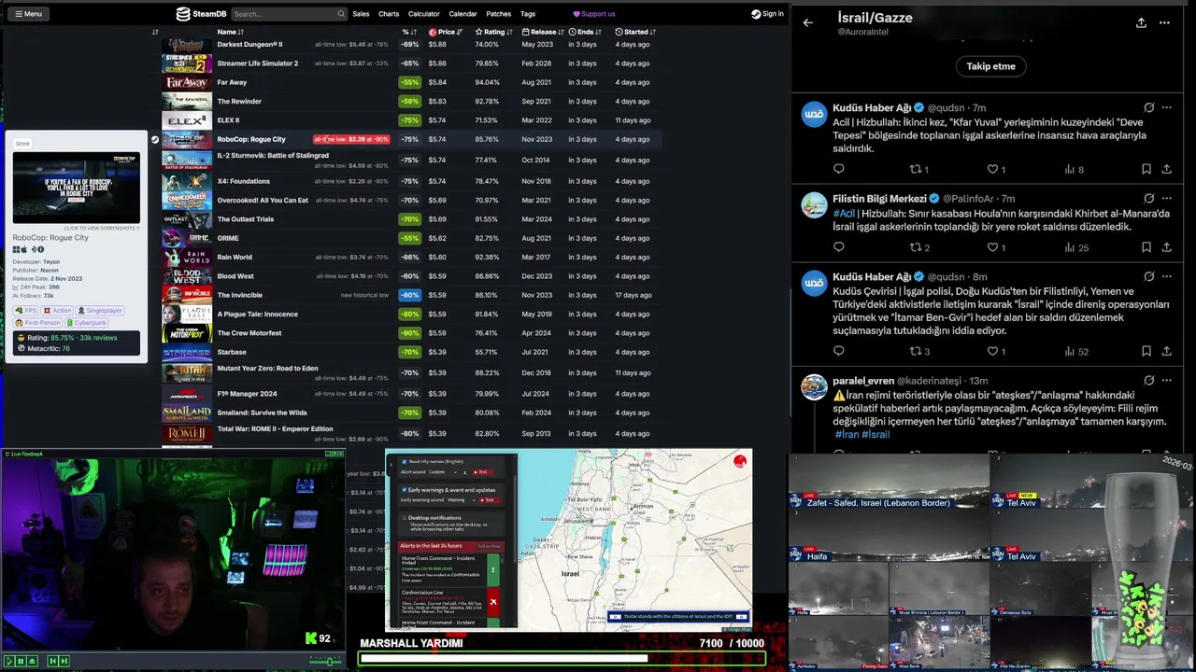
Task: Click the FPS tag on hover card
Action: point(24,310)
